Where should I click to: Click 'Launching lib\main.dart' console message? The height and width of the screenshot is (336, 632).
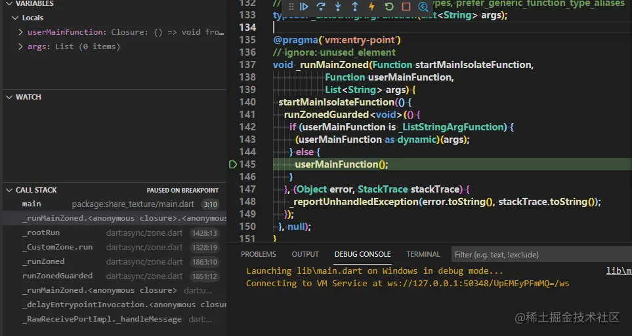(375, 271)
